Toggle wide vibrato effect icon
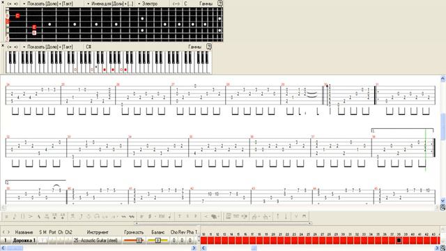Image resolution: width=446 pixels, height=251 pixels. (132, 216)
